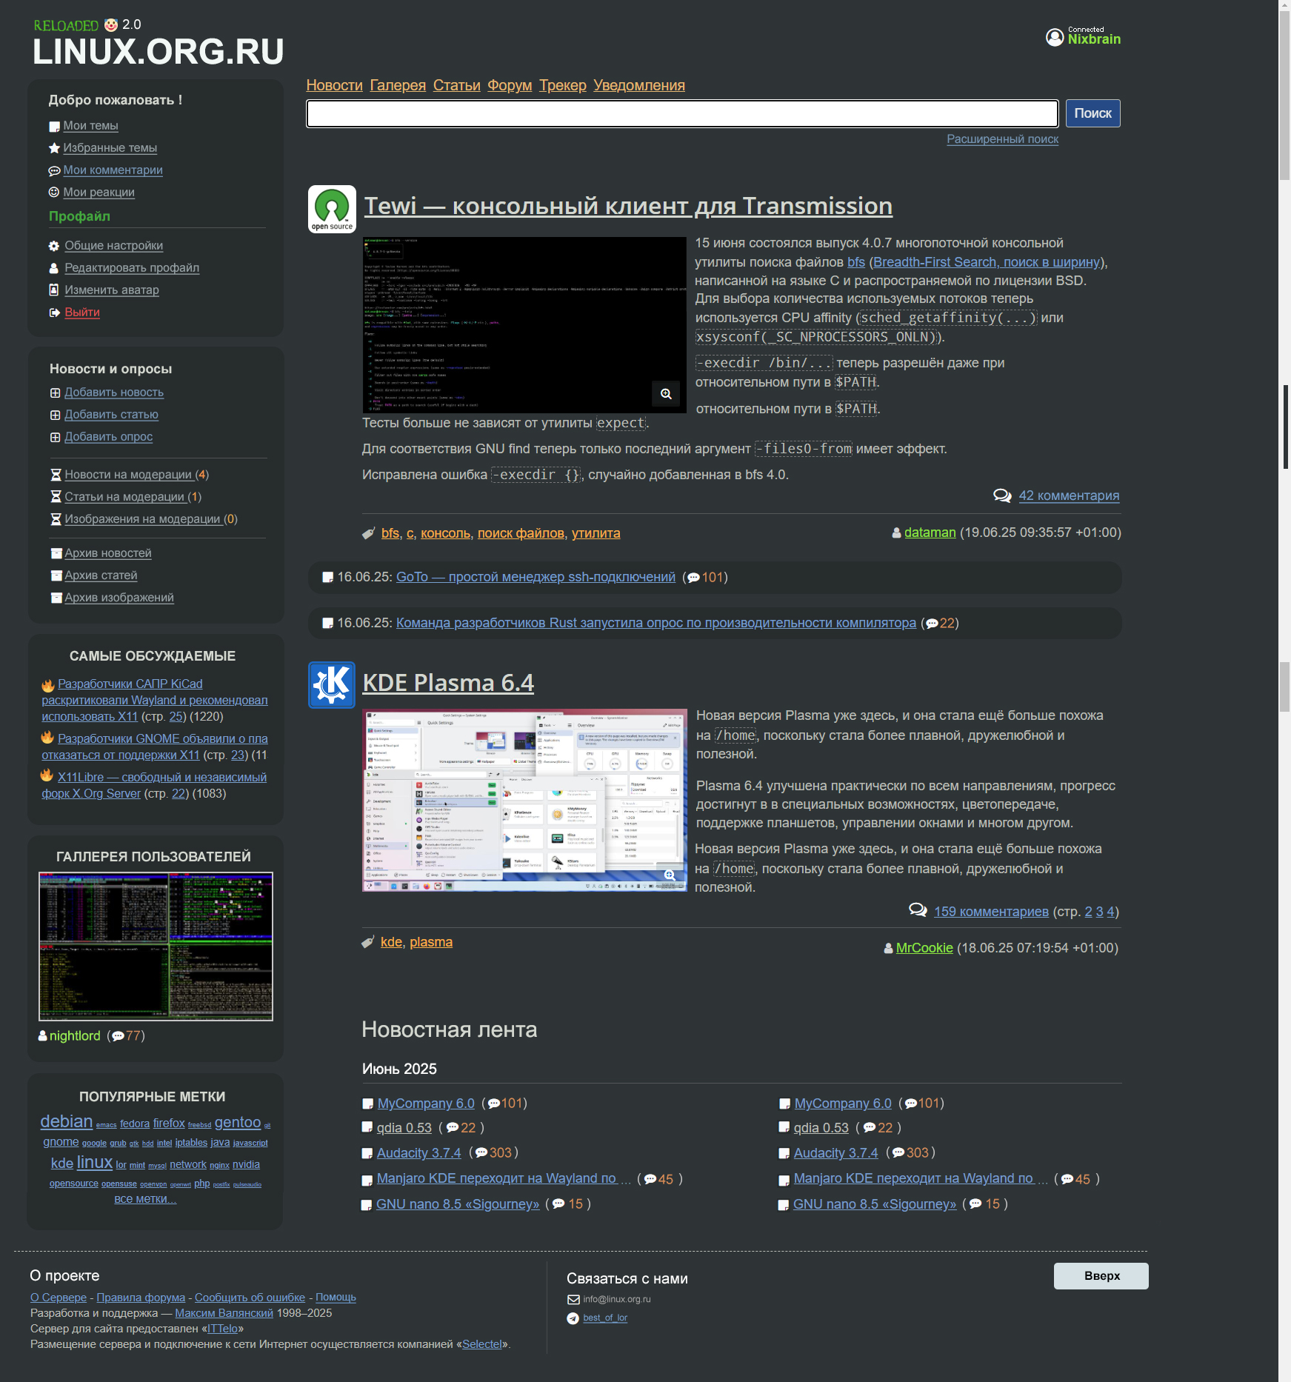Enlarge Tewi screenshot via magnifier icon
The image size is (1291, 1382).
point(666,394)
